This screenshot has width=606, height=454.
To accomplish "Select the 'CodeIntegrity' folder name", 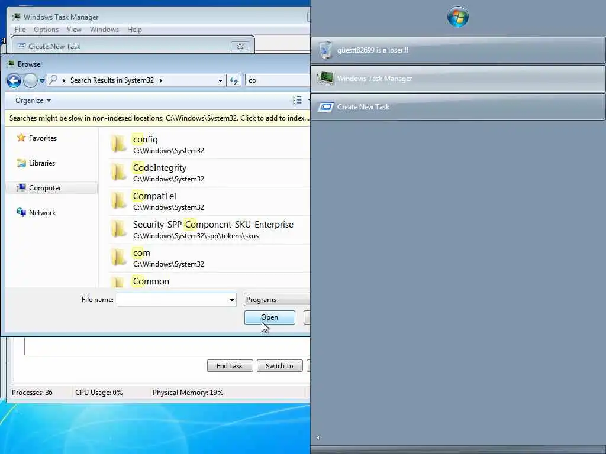I will point(160,168).
